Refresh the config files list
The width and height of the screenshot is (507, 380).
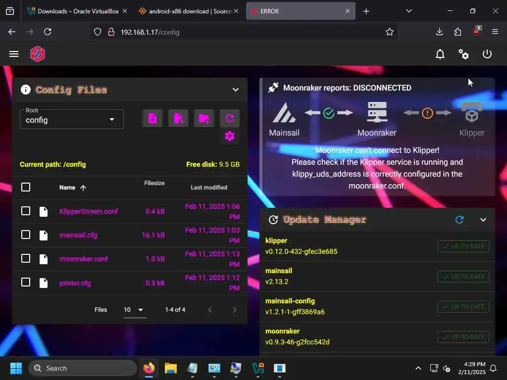(230, 118)
